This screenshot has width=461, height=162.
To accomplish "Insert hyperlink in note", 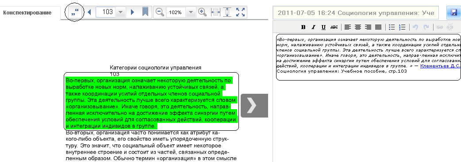I will tap(439, 27).
